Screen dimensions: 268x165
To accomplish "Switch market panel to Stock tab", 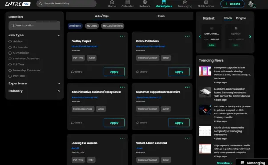I will pos(228,18).
